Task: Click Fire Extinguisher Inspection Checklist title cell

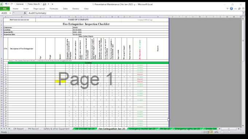Action: [x=86, y=24]
